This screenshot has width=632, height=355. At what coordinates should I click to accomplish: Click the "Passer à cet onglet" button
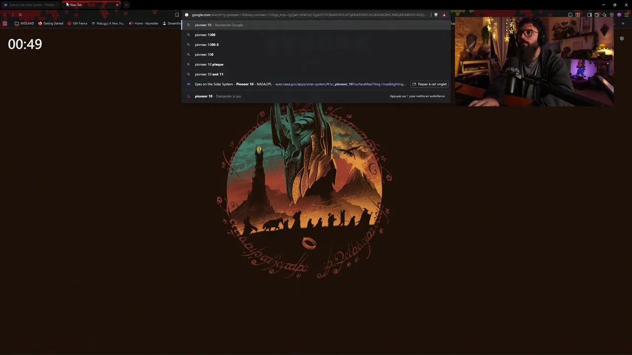coord(430,84)
